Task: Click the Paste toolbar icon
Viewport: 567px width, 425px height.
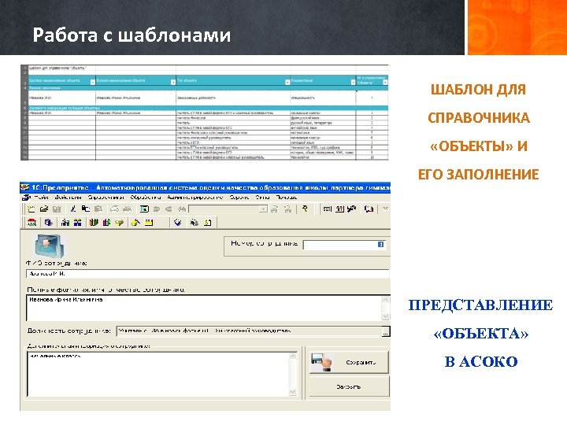Action: click(98, 209)
